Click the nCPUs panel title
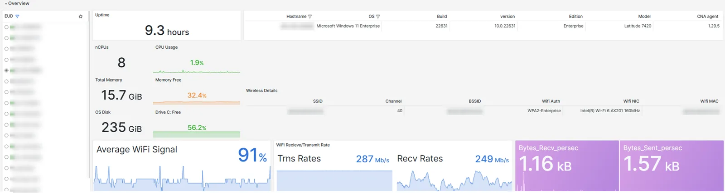725x193 pixels. click(x=102, y=47)
